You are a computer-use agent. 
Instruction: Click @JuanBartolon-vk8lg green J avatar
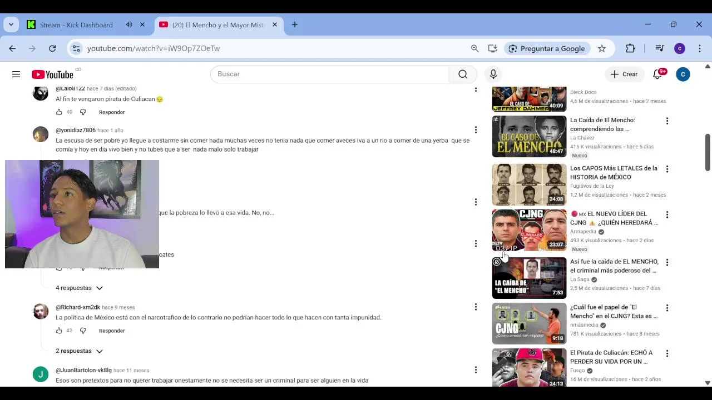tap(41, 374)
